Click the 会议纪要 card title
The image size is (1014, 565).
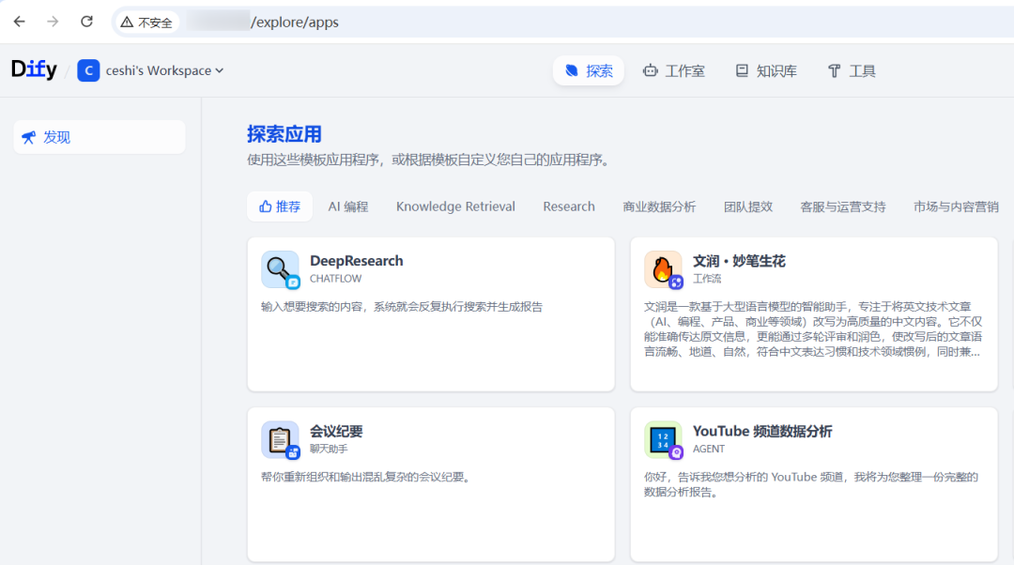click(336, 431)
